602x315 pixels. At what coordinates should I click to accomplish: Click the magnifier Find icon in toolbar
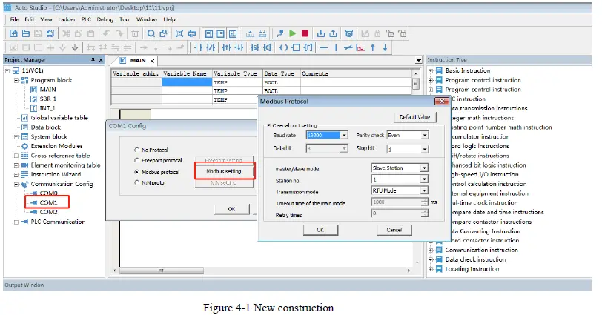point(151,33)
